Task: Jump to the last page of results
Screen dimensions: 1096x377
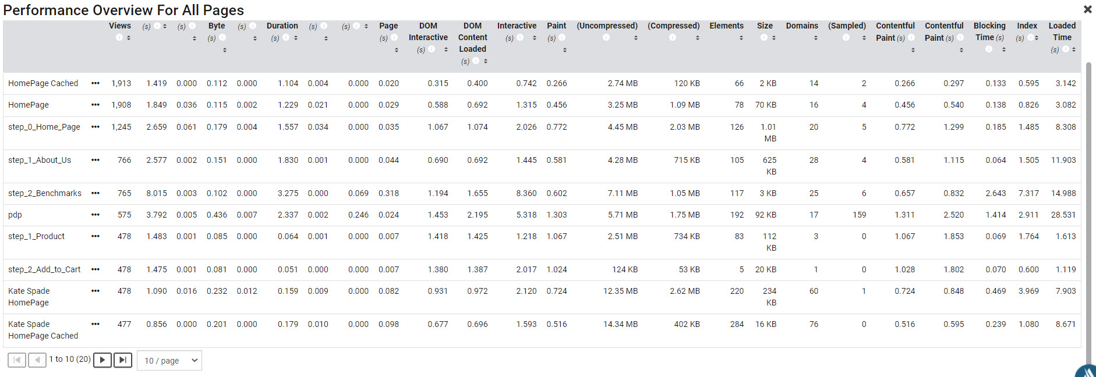Action: (x=123, y=360)
